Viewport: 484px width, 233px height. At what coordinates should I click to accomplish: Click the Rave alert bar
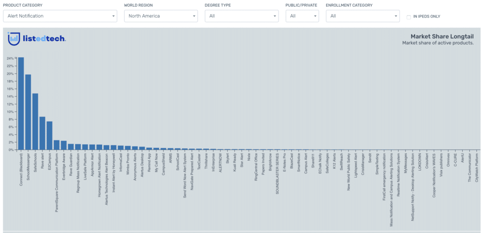[x=42, y=133]
